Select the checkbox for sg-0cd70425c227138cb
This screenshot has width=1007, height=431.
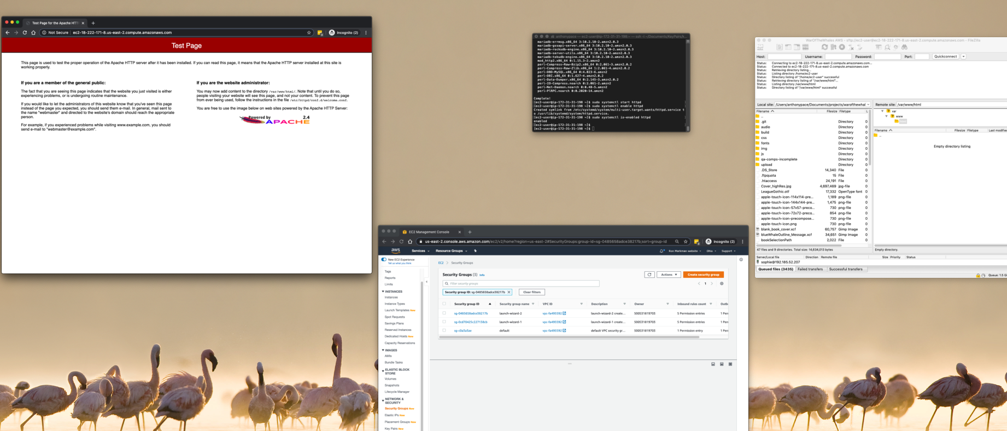pyautogui.click(x=444, y=322)
